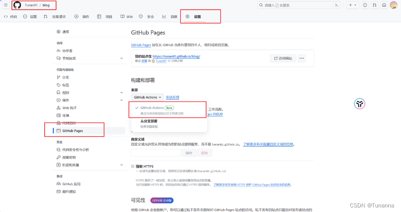This screenshot has height=212, width=401.
Task: Expand the 操作 sidebar section chevron
Action: [122, 100]
